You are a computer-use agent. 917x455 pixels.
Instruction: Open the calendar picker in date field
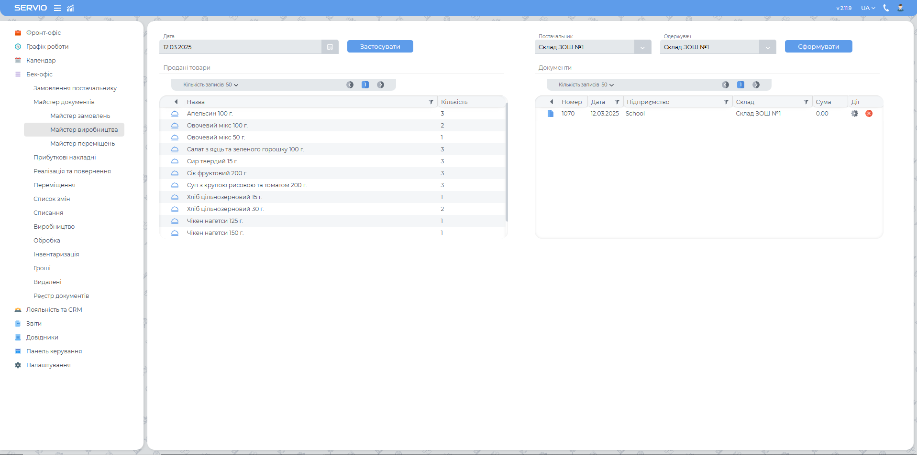(x=330, y=47)
